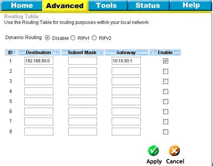Click Destination field for route 3

pos(39,81)
